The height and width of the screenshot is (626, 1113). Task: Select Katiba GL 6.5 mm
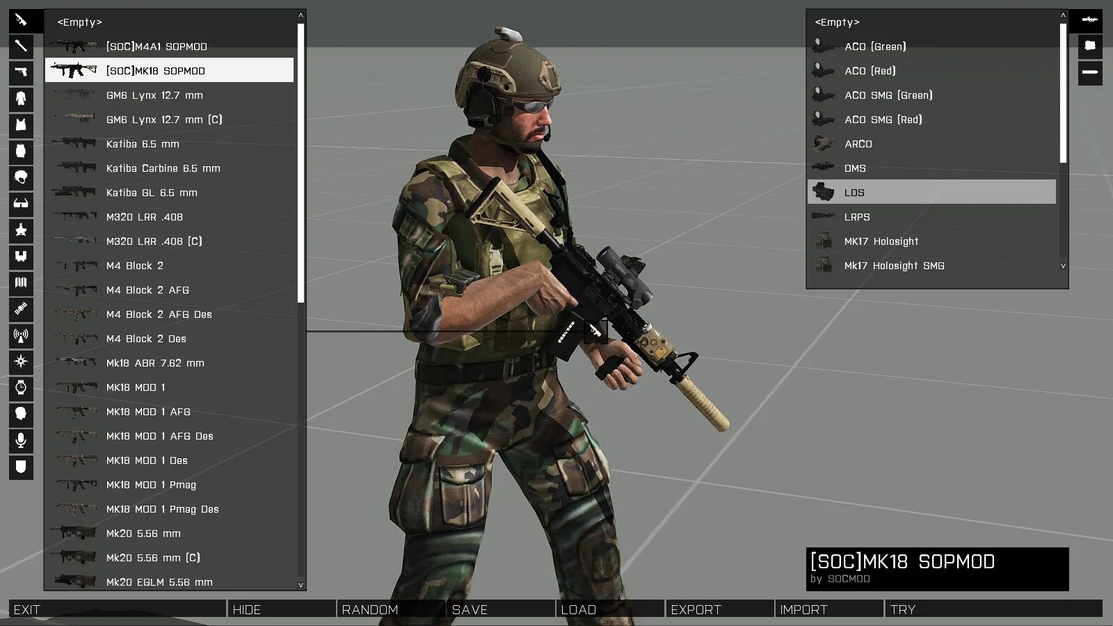point(170,193)
